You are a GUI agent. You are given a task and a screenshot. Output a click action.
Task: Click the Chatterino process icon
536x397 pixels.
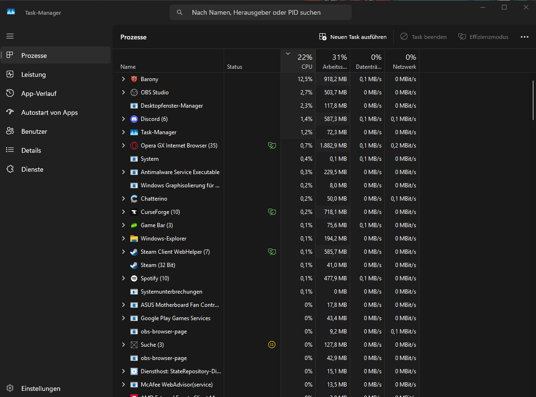click(134, 199)
